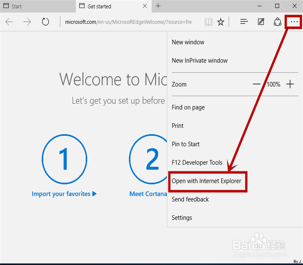Refresh the page
This screenshot has height=265, width=303.
tap(45, 22)
